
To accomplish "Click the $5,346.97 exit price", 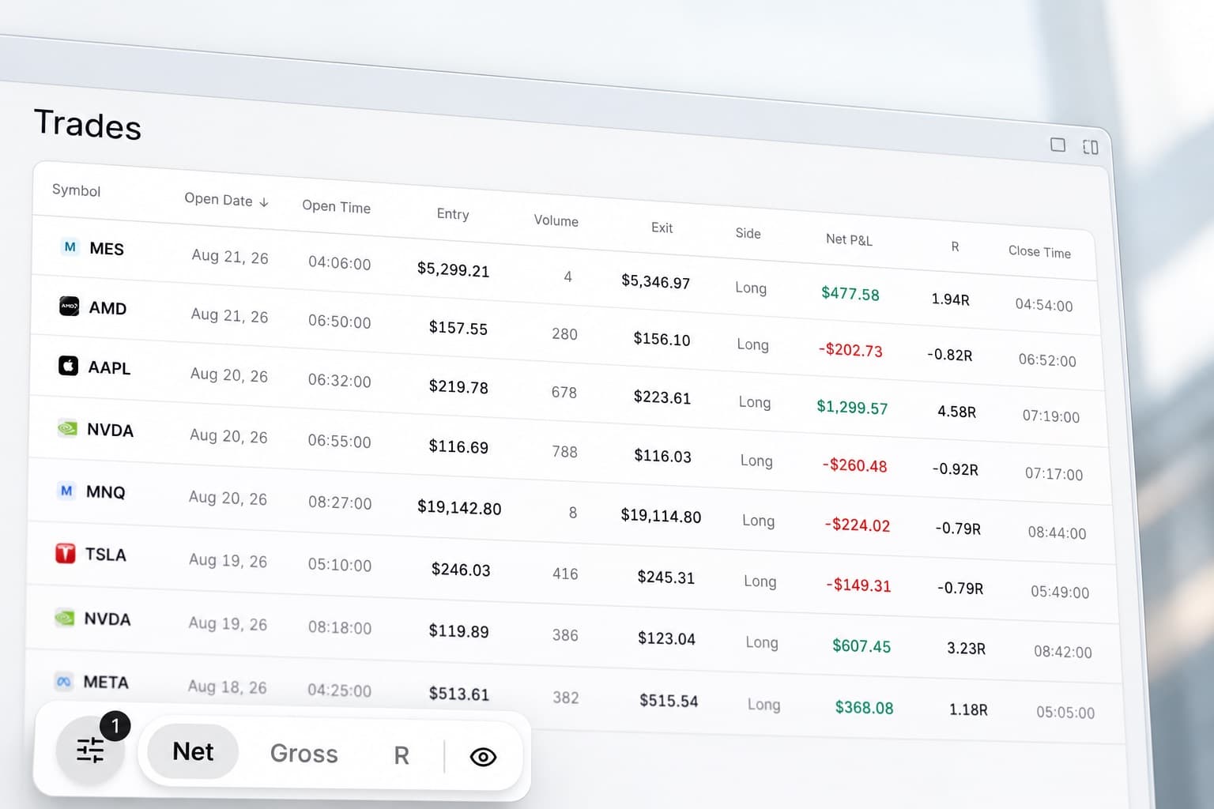I will [655, 281].
